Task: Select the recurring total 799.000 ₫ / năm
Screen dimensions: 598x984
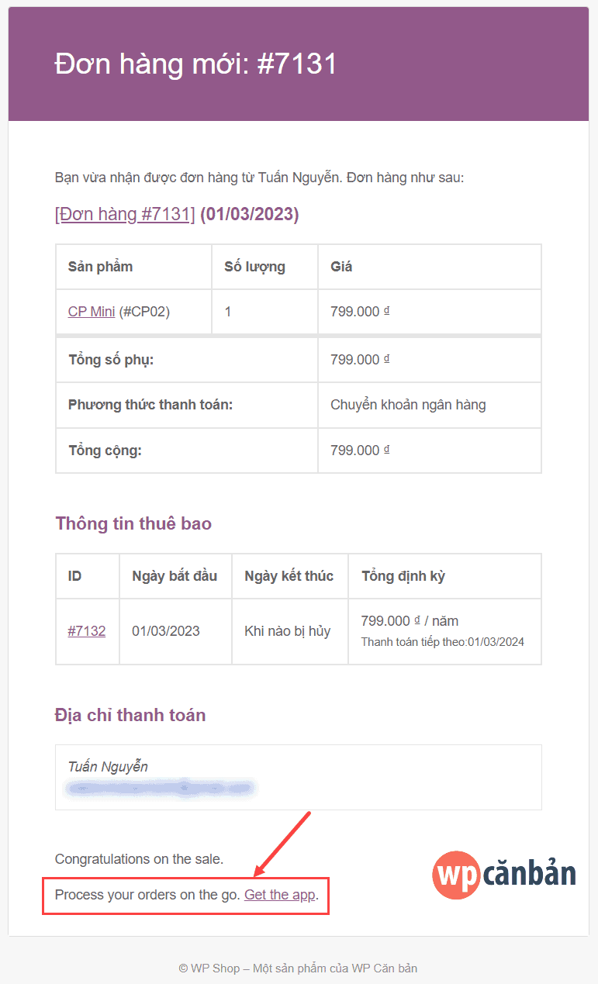Action: 410,621
